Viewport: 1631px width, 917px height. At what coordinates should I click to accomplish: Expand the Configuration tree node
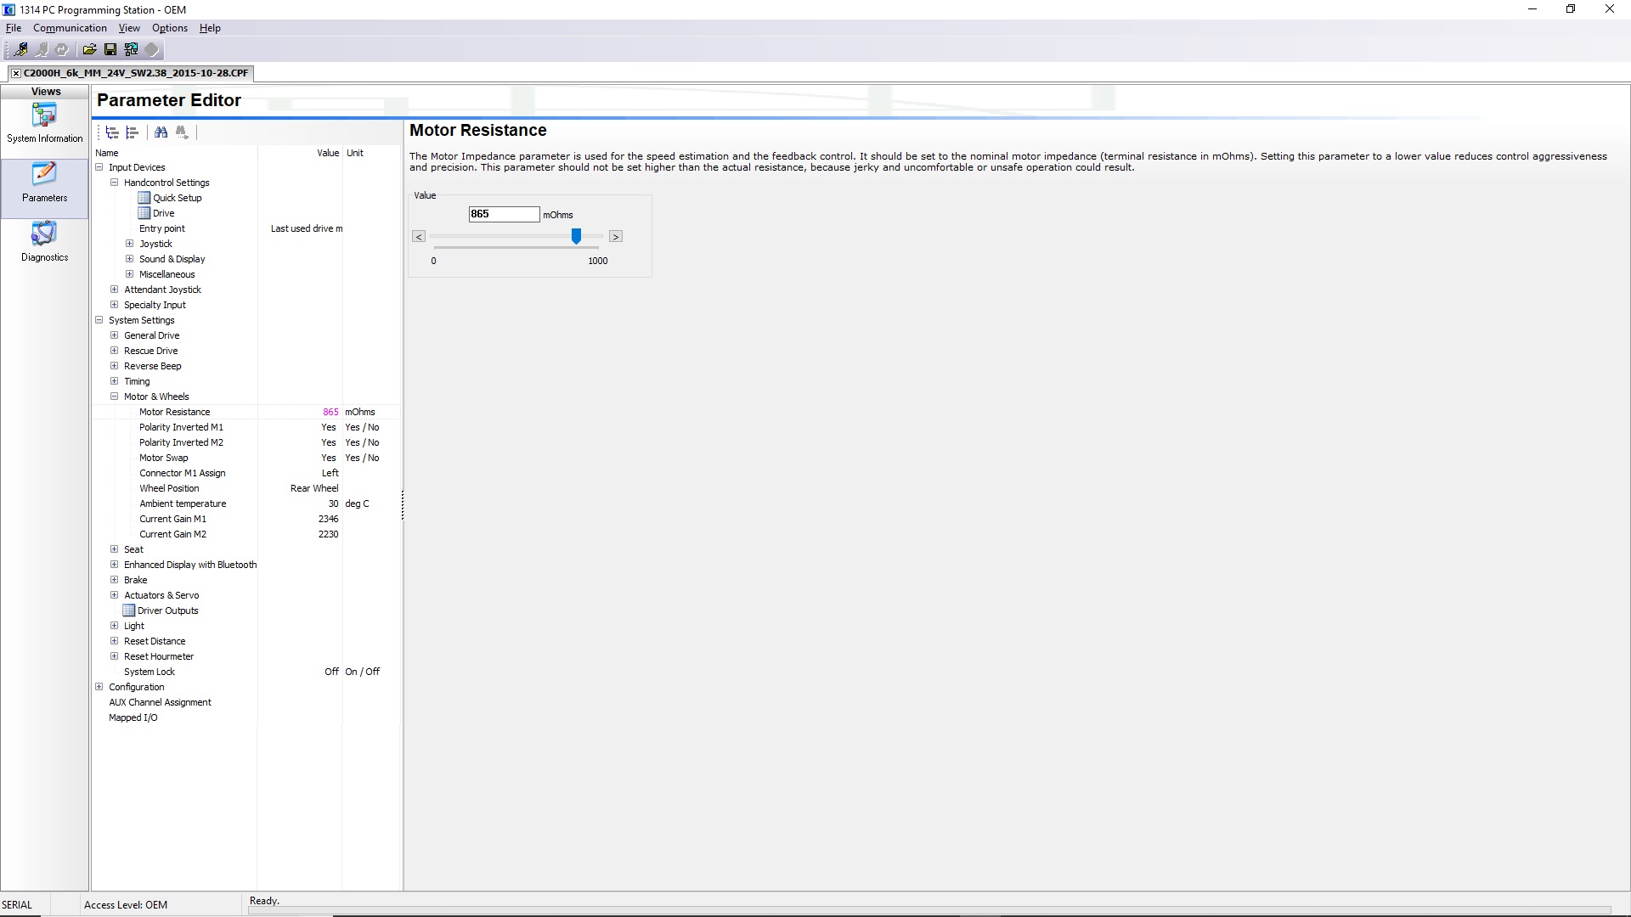99,687
